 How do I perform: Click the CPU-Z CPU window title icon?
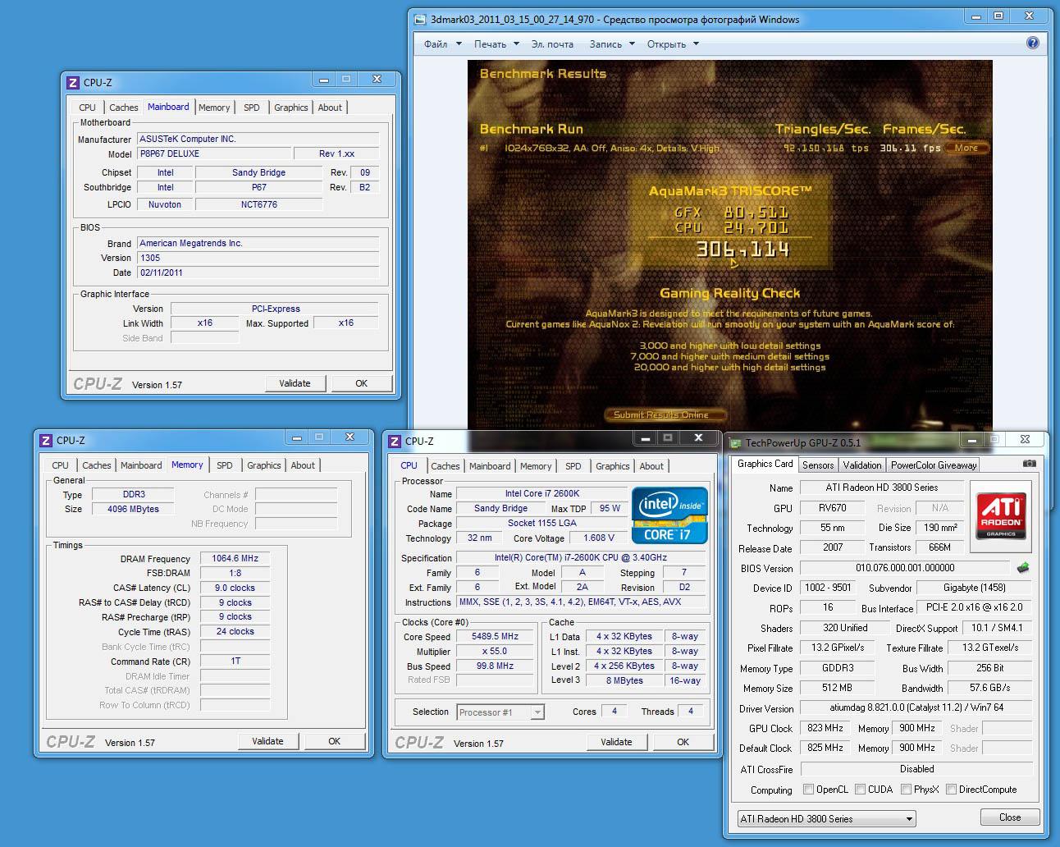coord(395,441)
